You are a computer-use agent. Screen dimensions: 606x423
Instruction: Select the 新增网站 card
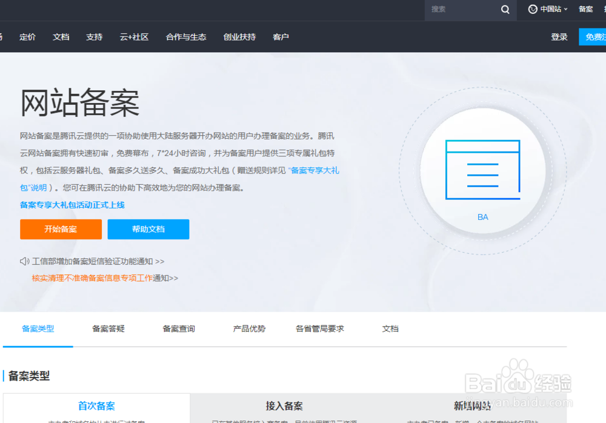point(472,408)
